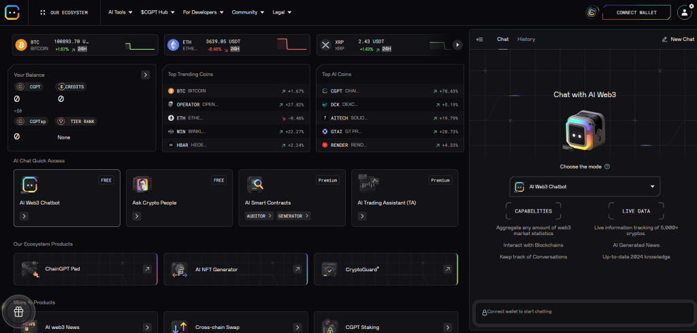Advance the price ticker with the arrow
This screenshot has width=697, height=333.
coord(457,44)
